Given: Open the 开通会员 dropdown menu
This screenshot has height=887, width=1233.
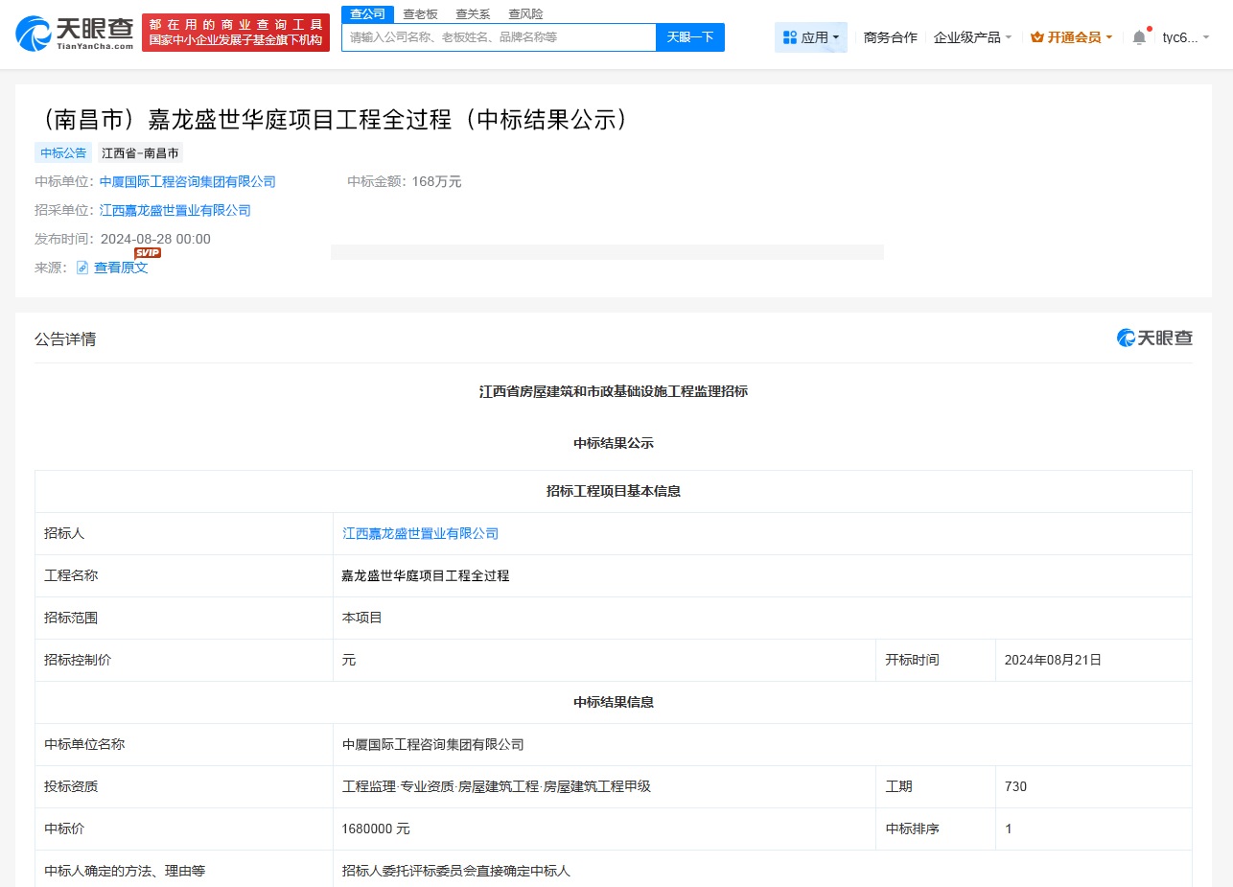Looking at the screenshot, I should pyautogui.click(x=1071, y=37).
